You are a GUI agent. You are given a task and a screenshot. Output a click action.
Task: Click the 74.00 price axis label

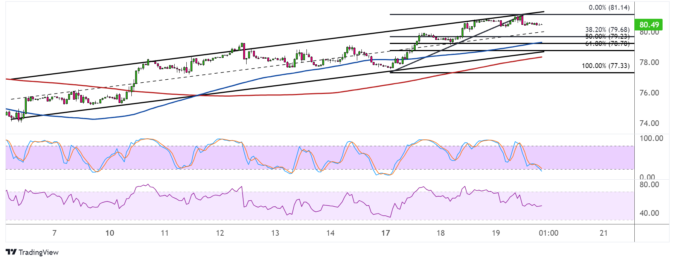pos(649,123)
